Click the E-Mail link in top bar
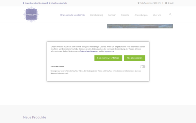This screenshot has height=123, width=196. [171, 3]
